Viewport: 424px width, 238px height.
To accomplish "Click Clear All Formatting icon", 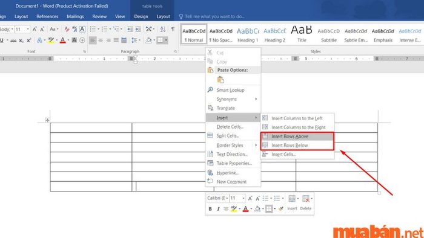I will click(67, 29).
